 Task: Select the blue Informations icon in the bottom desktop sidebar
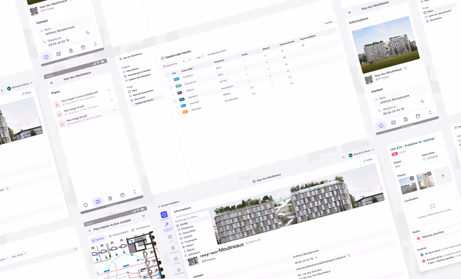164,215
